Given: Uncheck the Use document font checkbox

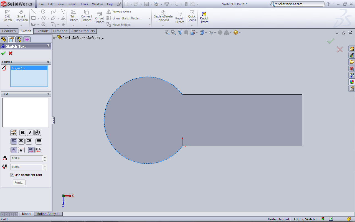Looking at the screenshot, I should click(12, 175).
